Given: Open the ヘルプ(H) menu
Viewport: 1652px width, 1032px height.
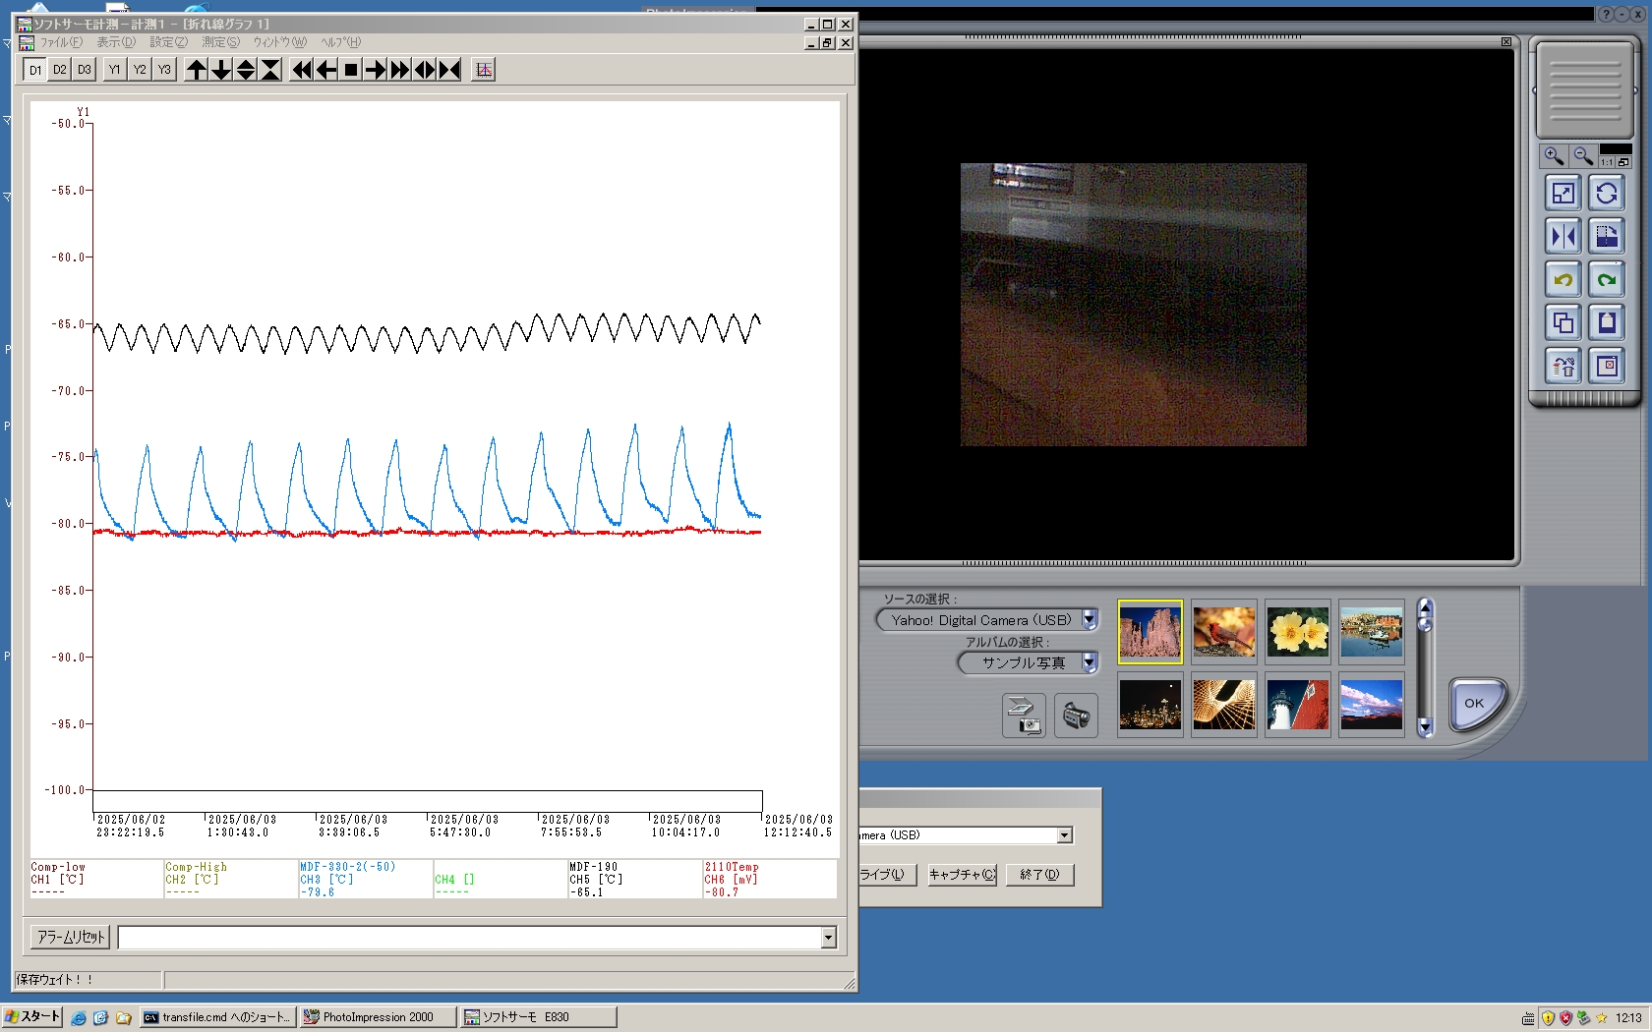Looking at the screenshot, I should (x=341, y=42).
